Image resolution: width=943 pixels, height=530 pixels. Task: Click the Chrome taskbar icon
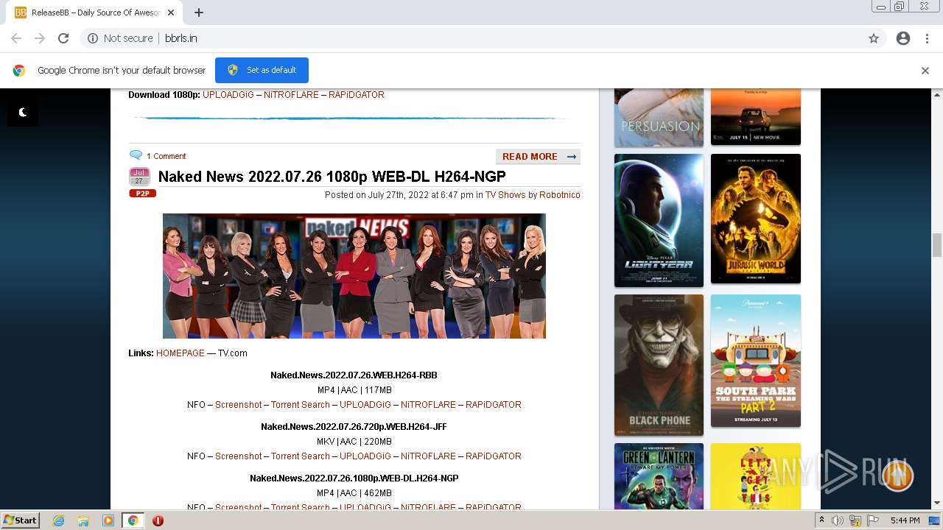(133, 520)
